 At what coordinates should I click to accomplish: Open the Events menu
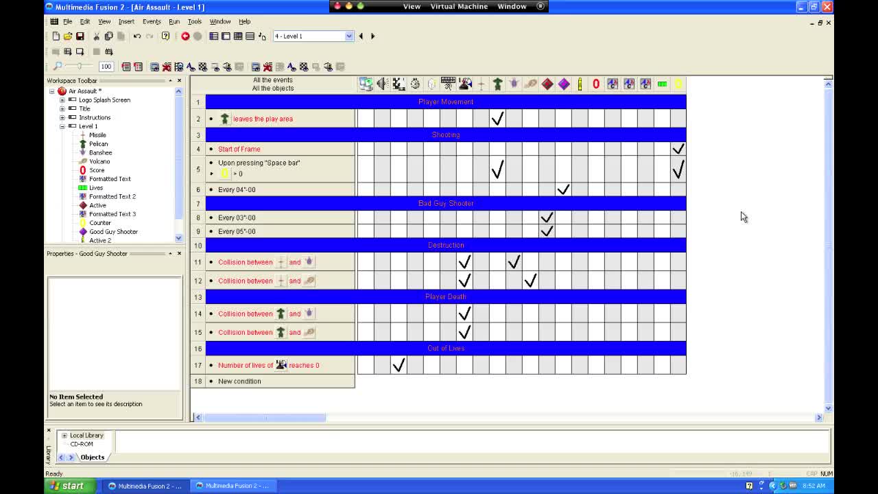pyautogui.click(x=152, y=22)
